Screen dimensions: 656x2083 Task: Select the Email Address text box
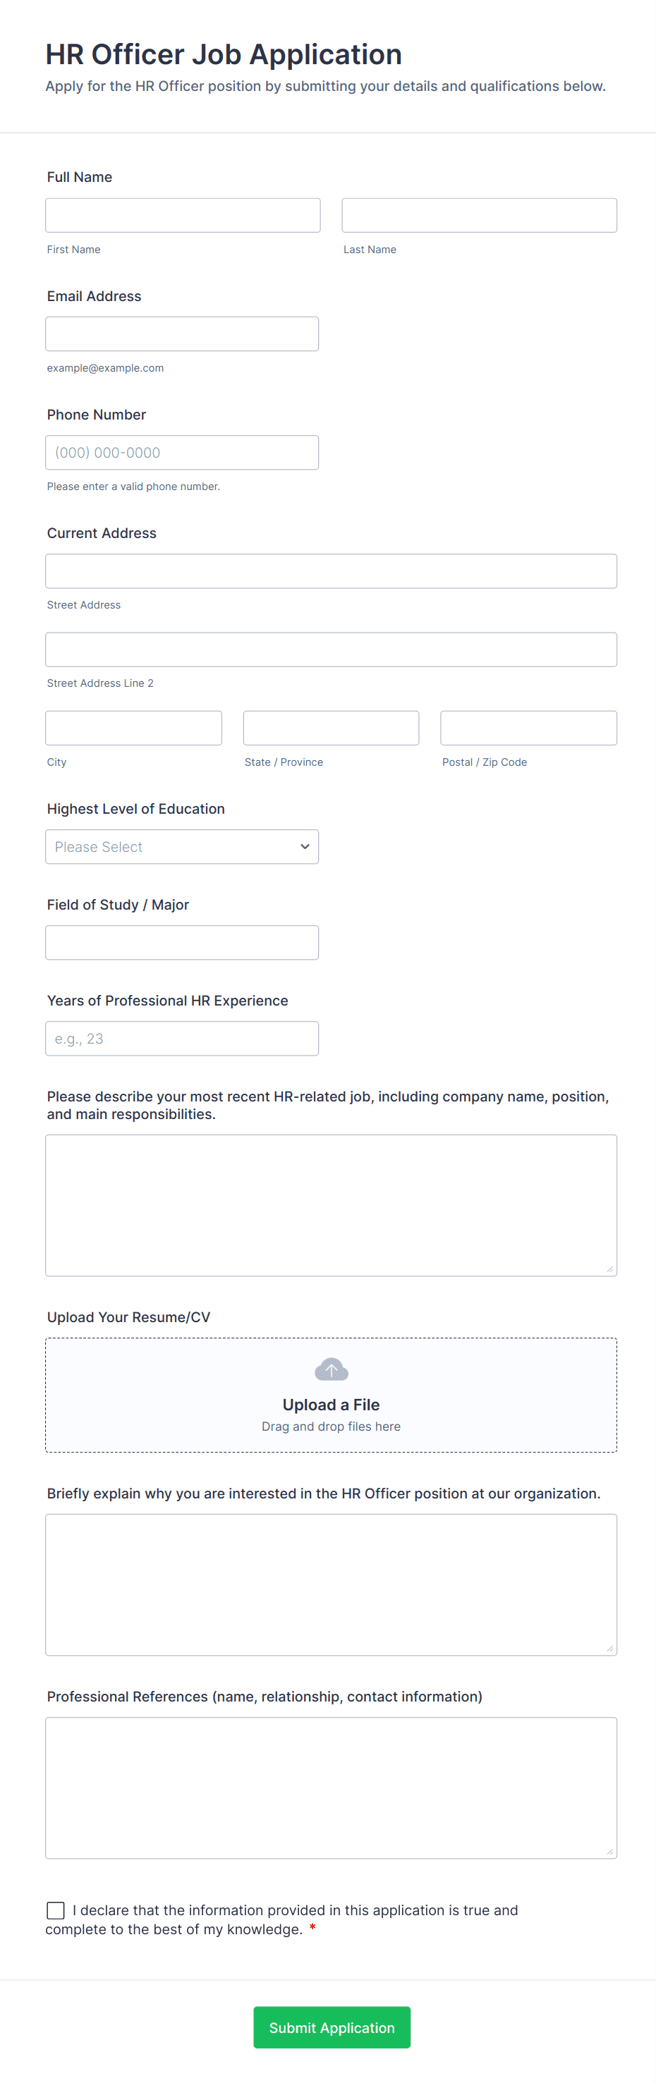182,333
